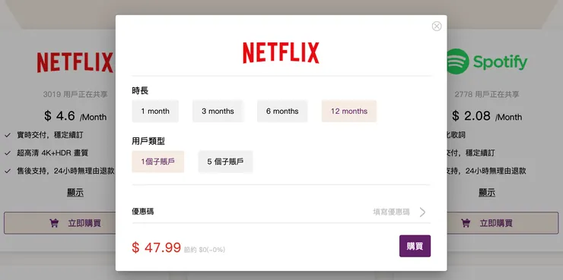The image size is (563, 280).
Task: Click the 2778 用戶正在共享 text
Action: pyautogui.click(x=487, y=95)
